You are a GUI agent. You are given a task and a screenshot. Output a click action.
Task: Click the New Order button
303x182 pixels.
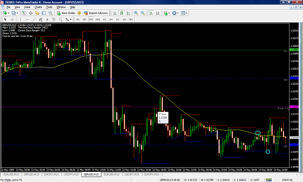coord(66,13)
